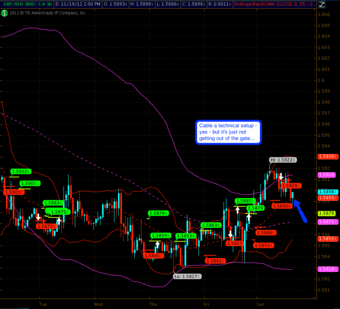Click the white down arrow above 1.5857 label

pyautogui.click(x=231, y=235)
